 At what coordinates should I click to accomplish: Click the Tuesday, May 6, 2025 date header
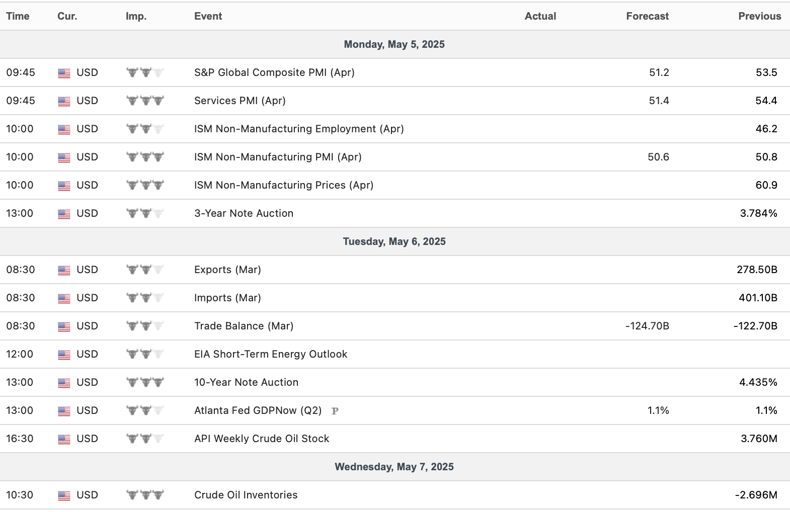tap(394, 241)
